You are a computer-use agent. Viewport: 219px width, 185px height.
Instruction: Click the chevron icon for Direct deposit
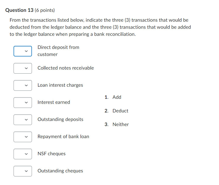(x=25, y=51)
